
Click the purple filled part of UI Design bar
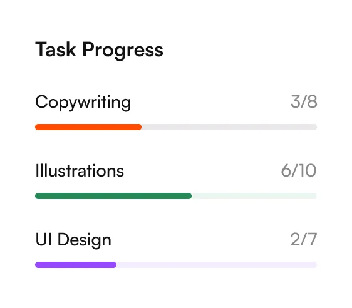point(76,265)
